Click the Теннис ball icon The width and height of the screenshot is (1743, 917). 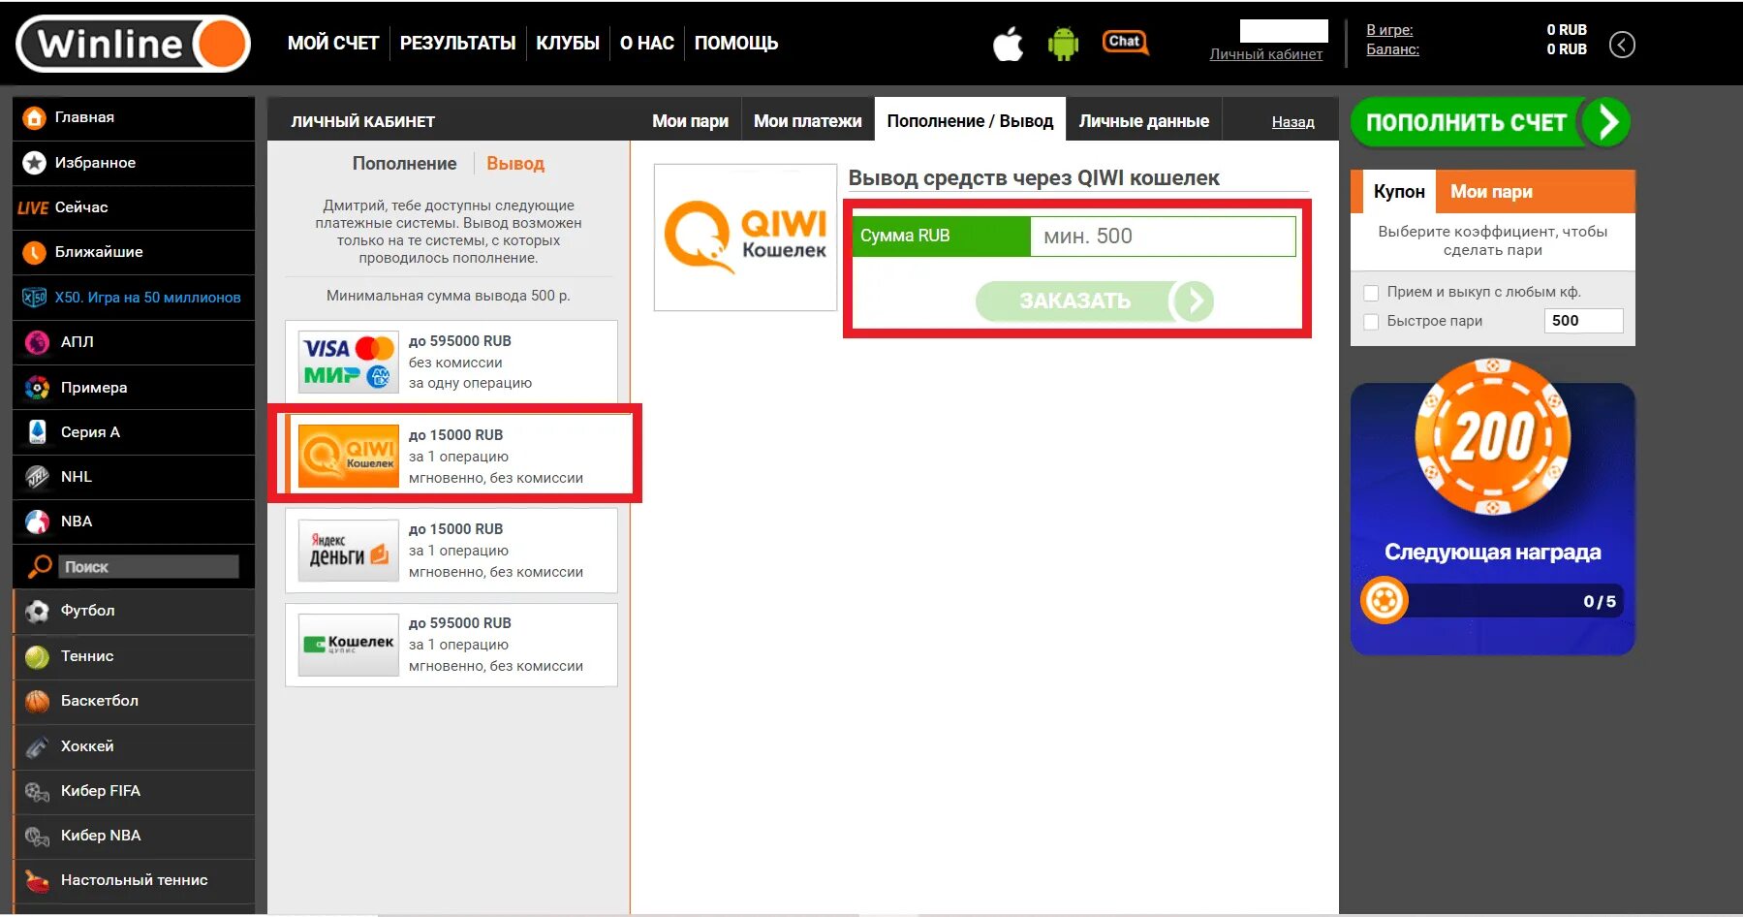37,656
